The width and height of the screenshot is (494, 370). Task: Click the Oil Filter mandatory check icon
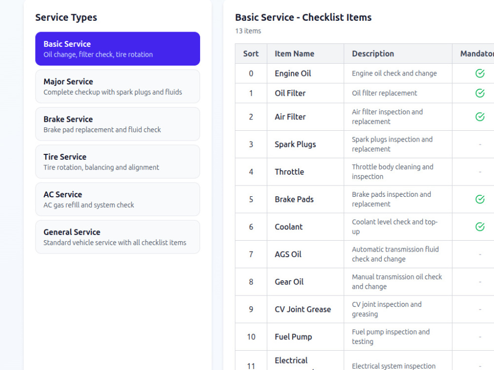click(480, 93)
